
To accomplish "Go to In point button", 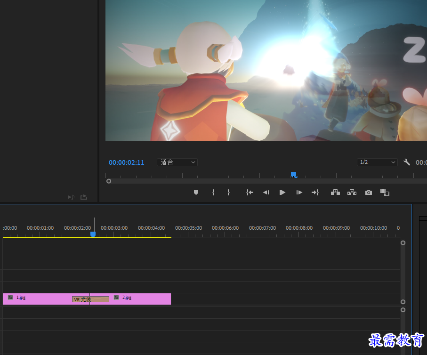I will (250, 193).
